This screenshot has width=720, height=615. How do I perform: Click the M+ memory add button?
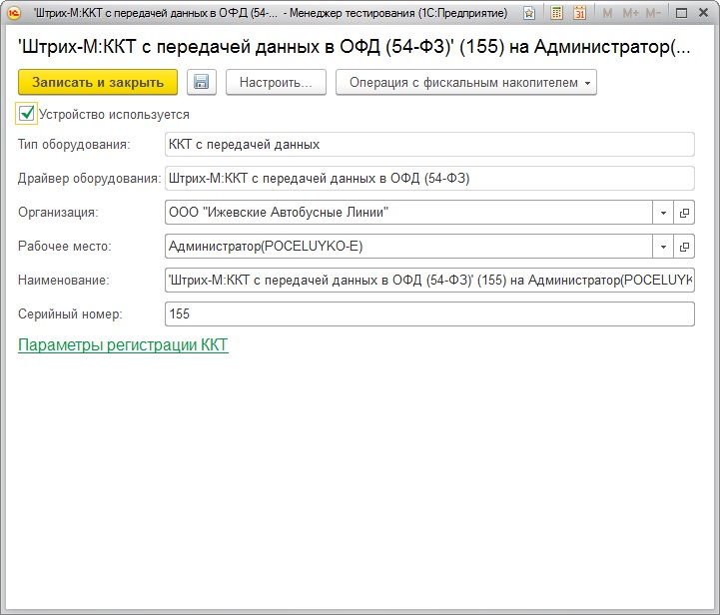click(630, 14)
